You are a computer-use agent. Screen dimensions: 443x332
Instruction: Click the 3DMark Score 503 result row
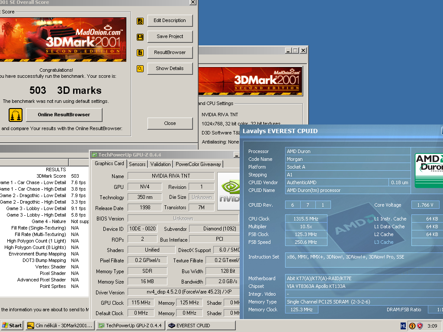[45, 176]
